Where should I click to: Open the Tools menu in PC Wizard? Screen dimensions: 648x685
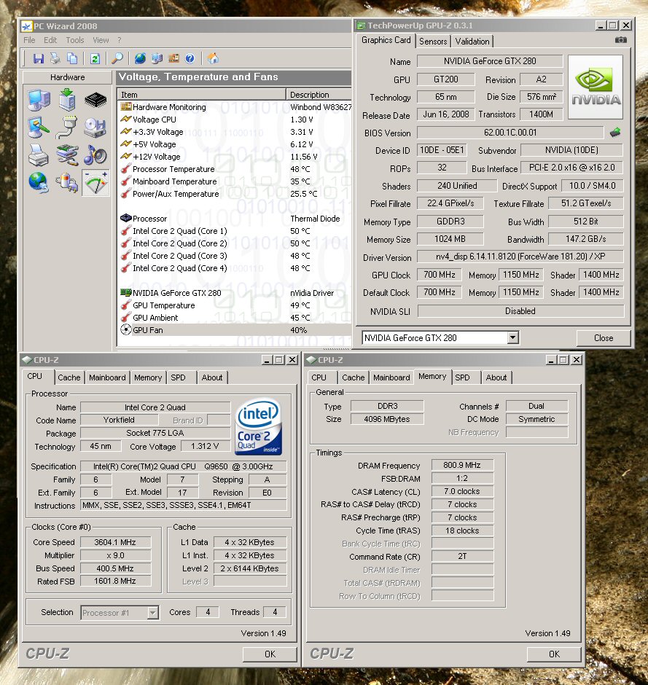click(x=75, y=40)
